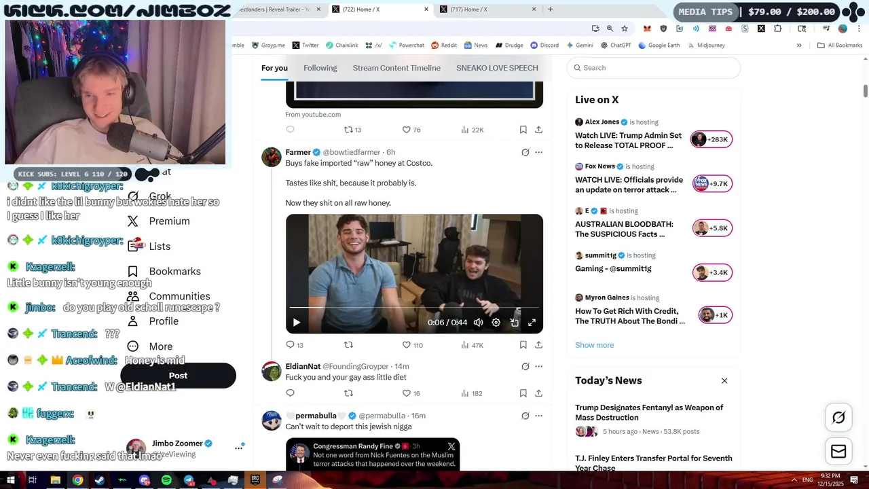Open SNEAKO LOVE SPEECH tab
This screenshot has width=869, height=489.
tap(497, 68)
